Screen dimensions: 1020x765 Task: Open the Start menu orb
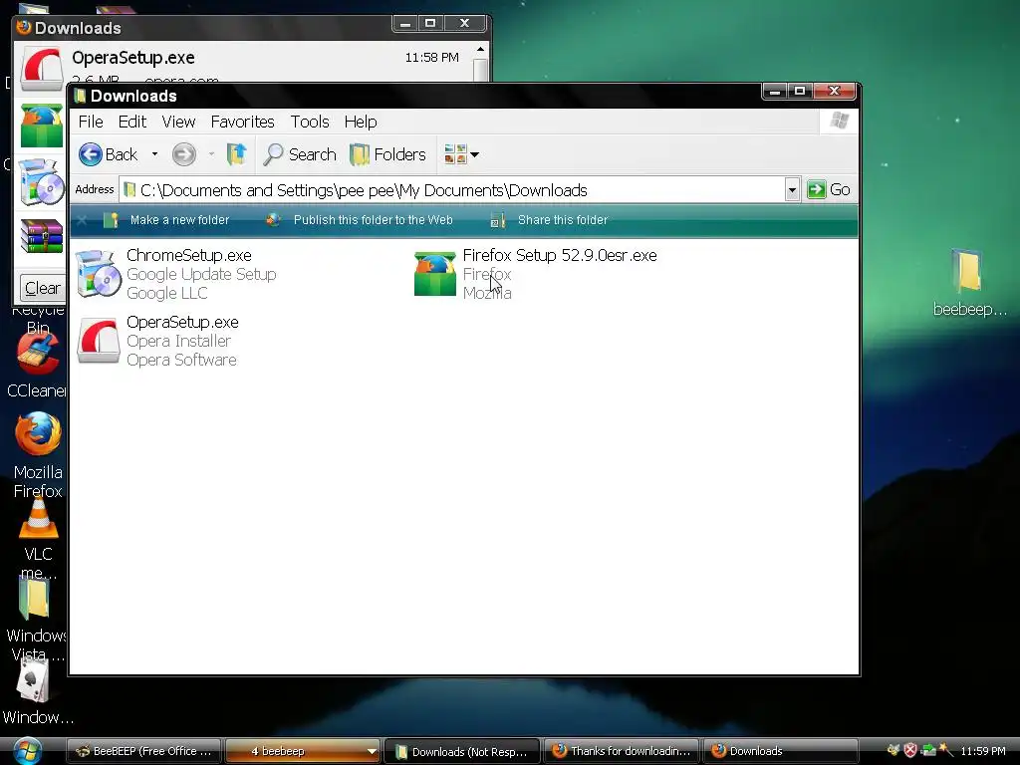point(27,751)
